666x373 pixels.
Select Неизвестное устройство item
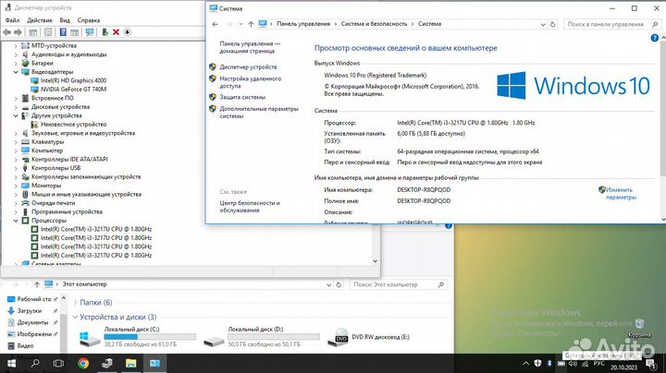(73, 125)
